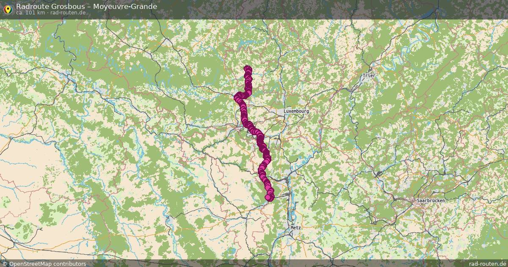This screenshot has width=508, height=267.
Task: Click the thick purple route line midsection
Action: pos(261,142)
